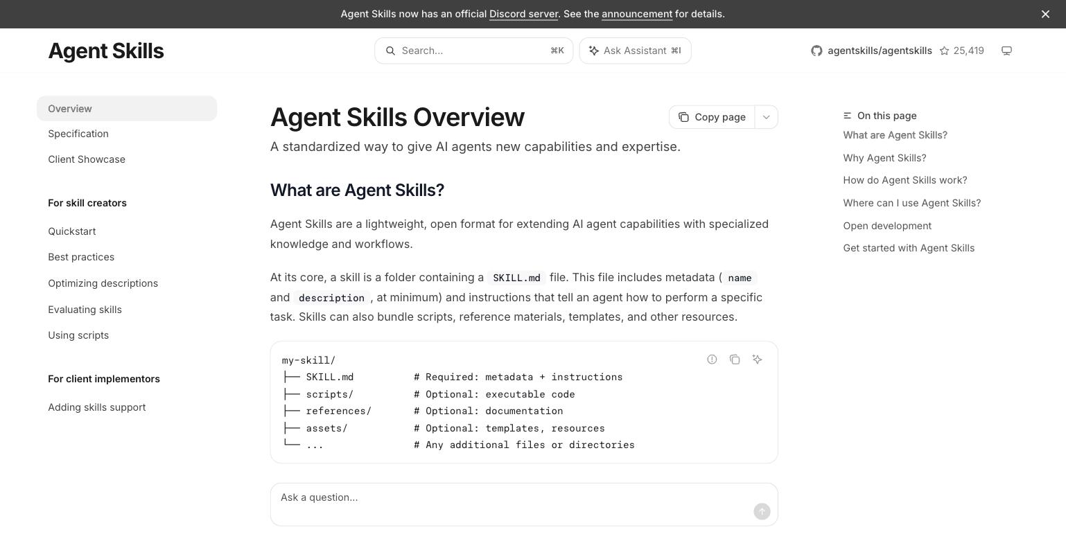Click the GitHub logo icon
The image size is (1066, 543).
[816, 51]
